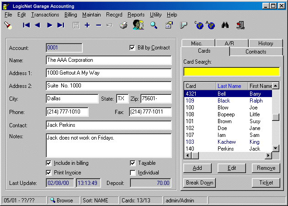
Task: Select card 140 Perkins Jack
Action: pos(228,149)
